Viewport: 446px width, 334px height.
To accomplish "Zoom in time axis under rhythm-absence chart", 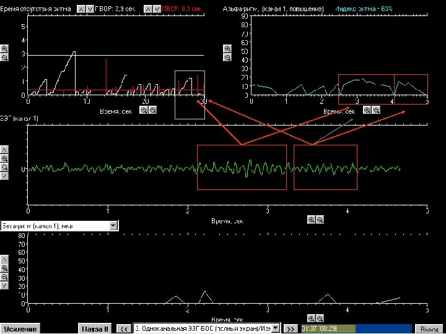I will pos(144,110).
